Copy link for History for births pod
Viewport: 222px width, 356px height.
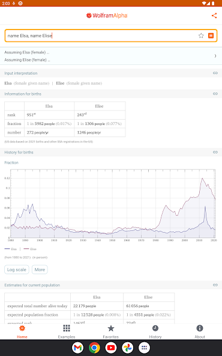coord(215,152)
